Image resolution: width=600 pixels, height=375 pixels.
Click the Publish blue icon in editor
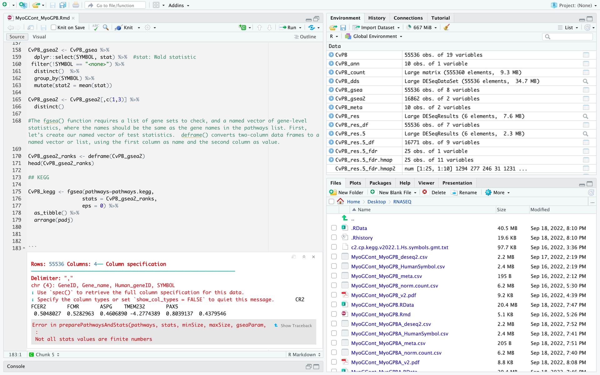[312, 27]
